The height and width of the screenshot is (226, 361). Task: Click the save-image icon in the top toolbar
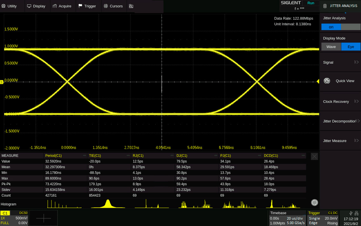pyautogui.click(x=131, y=6)
